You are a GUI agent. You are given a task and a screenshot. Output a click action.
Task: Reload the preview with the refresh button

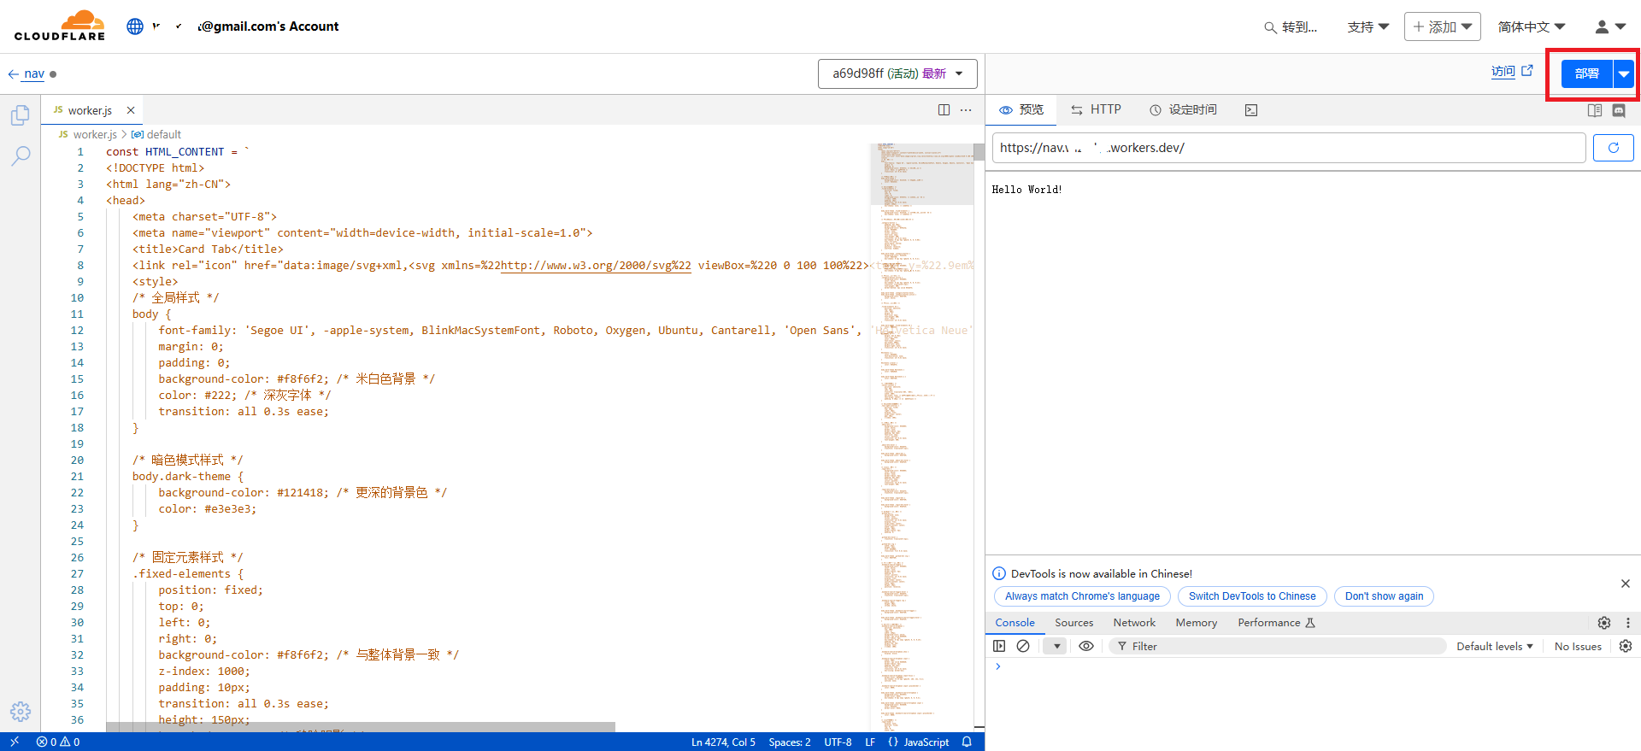1613,148
